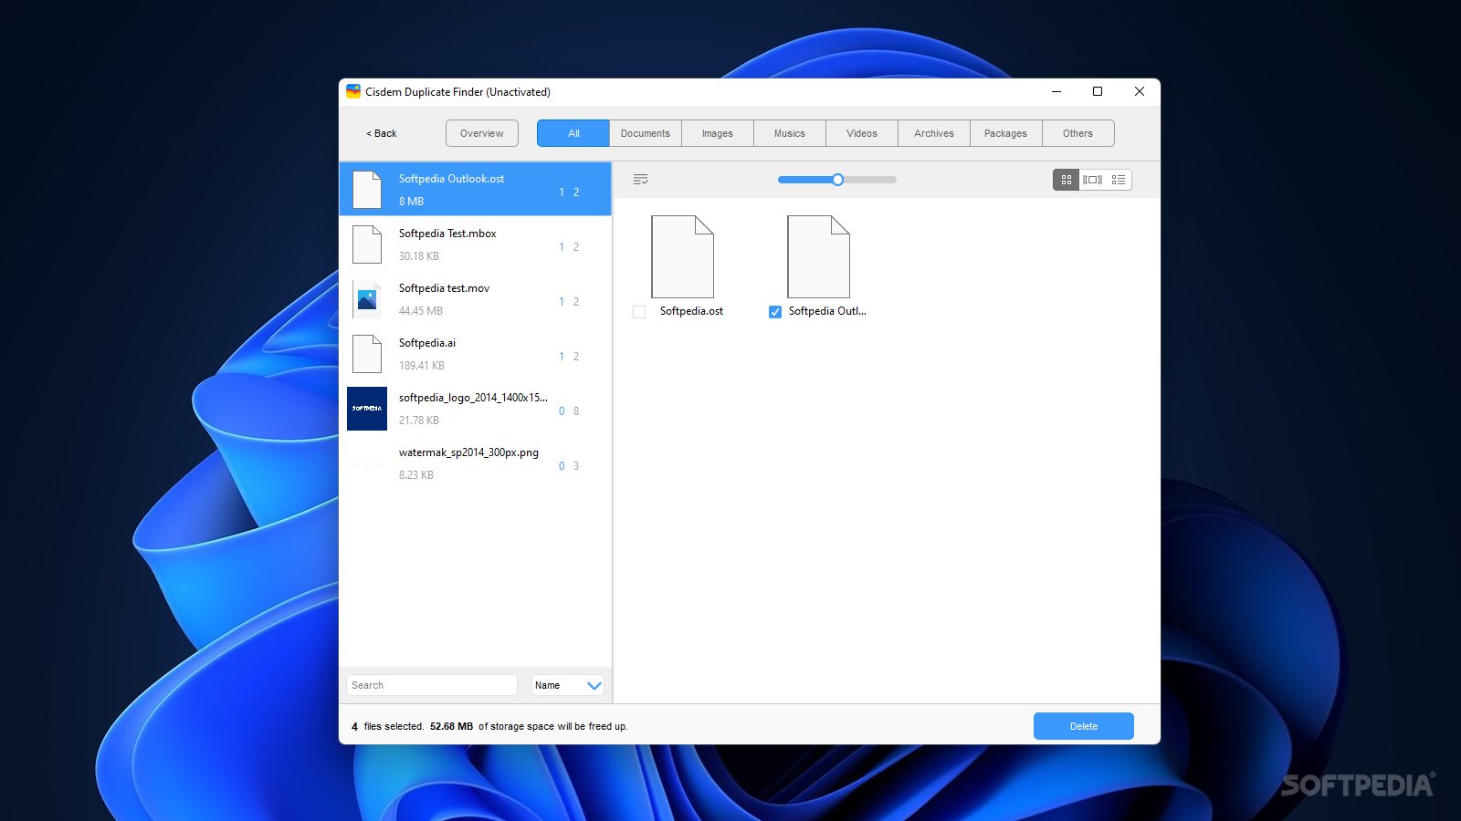Screen dimensions: 1461x821
Task: Click the 8.23 KB size text
Action: tap(415, 475)
